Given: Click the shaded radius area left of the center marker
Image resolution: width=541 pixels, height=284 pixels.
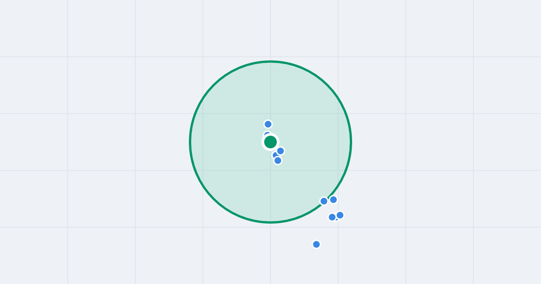Looking at the screenshot, I should tap(225, 142).
